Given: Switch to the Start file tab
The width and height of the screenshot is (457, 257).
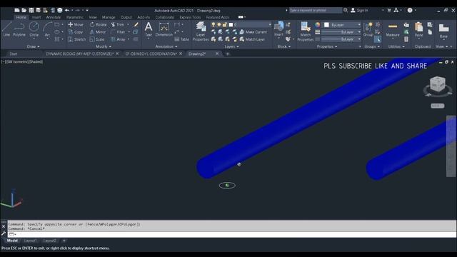Looking at the screenshot, I should (x=14, y=54).
